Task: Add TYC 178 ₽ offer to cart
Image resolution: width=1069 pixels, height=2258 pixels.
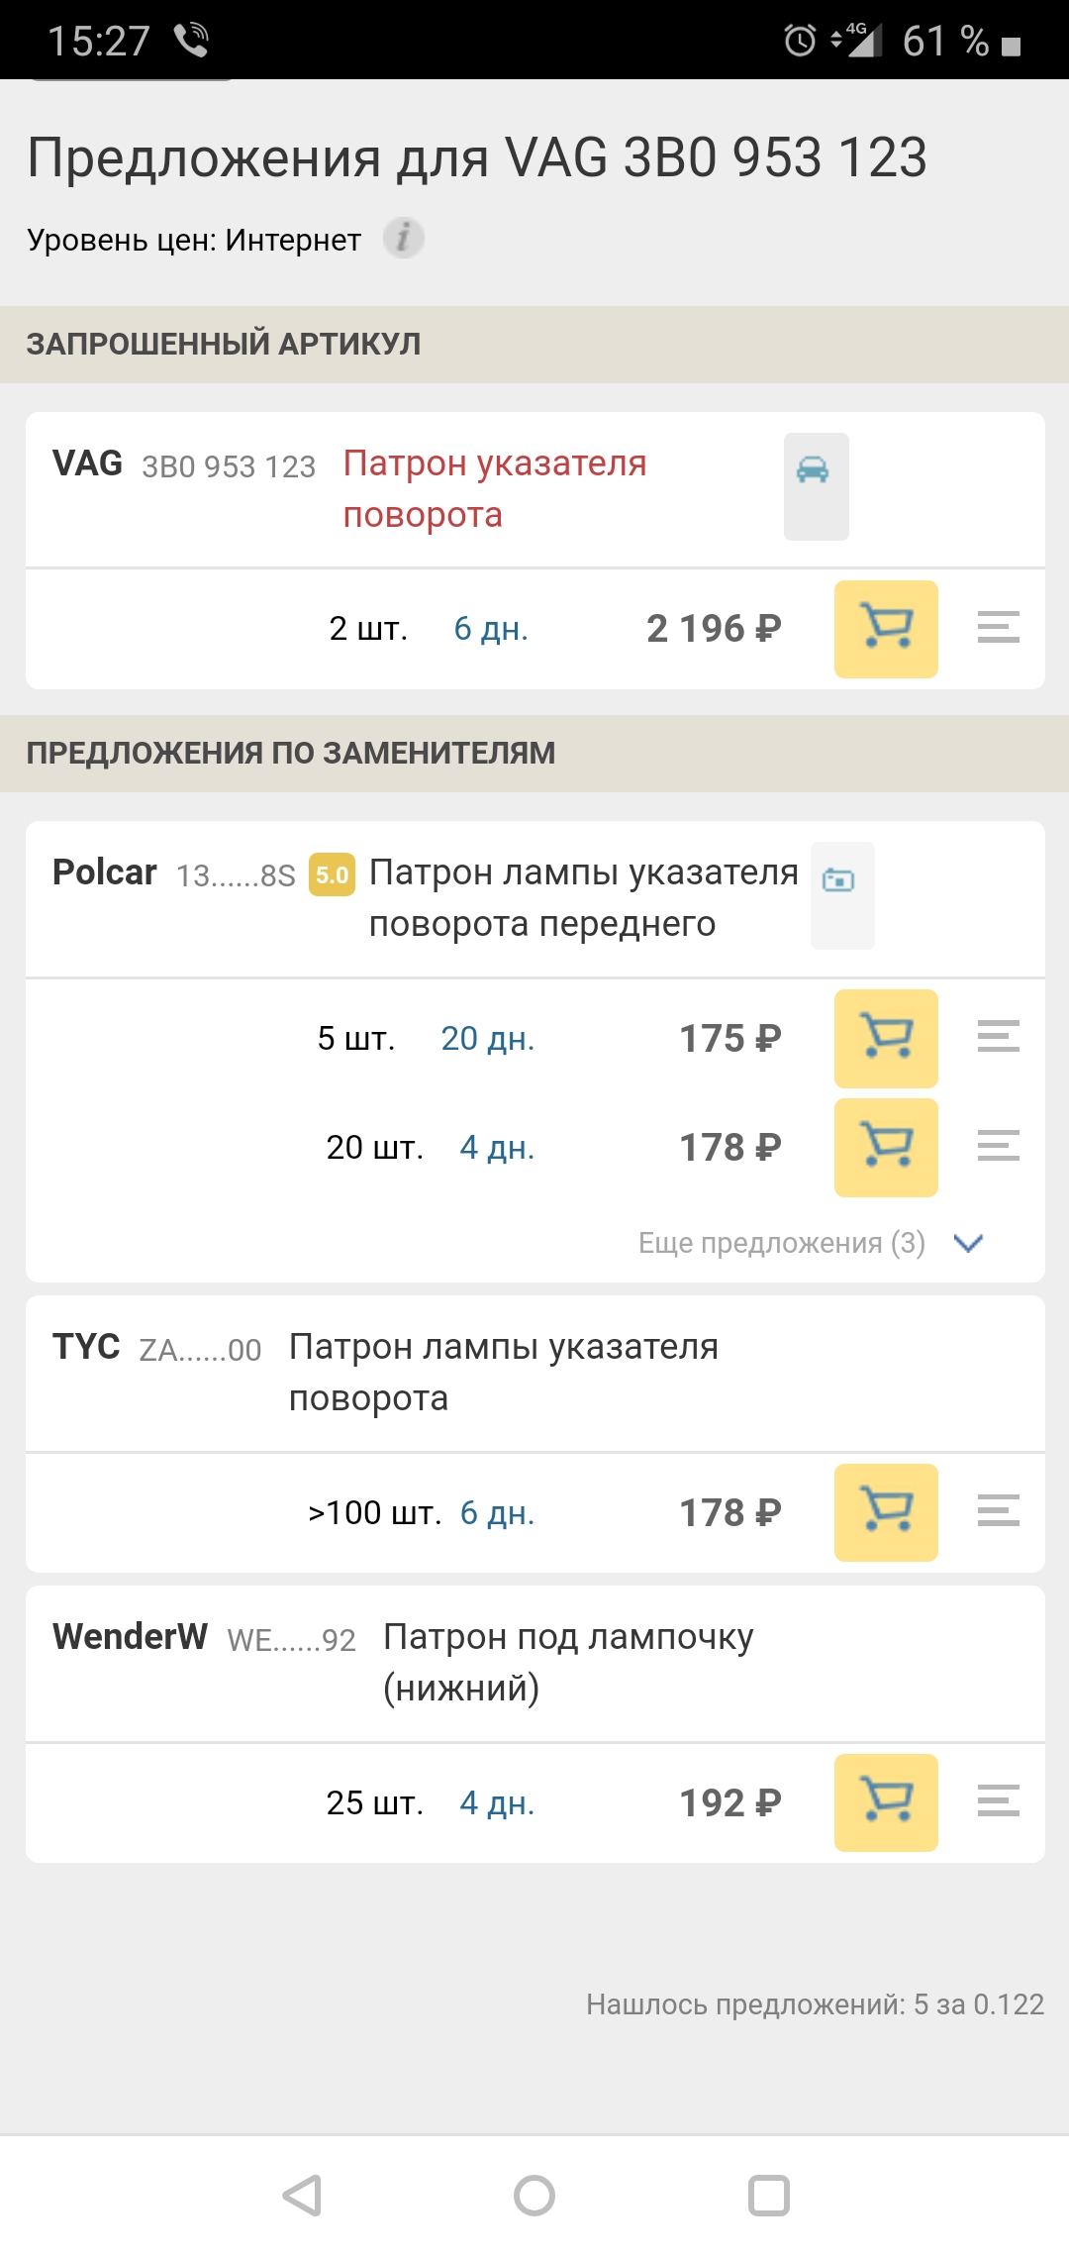Action: click(886, 1512)
